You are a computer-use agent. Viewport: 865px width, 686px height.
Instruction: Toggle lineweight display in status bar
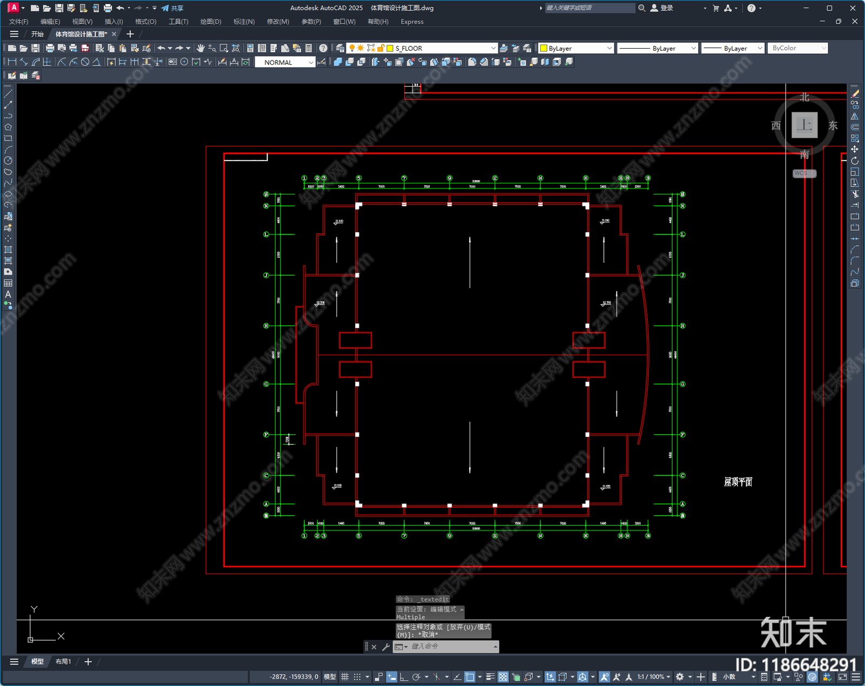[490, 677]
